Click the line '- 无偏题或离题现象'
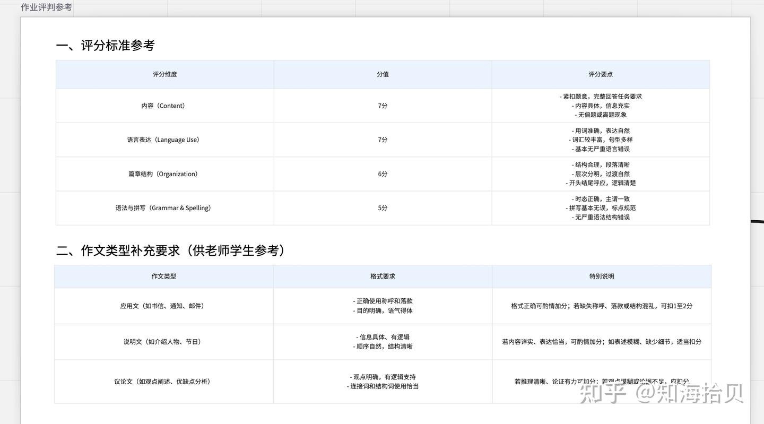764x424 pixels. tap(601, 115)
